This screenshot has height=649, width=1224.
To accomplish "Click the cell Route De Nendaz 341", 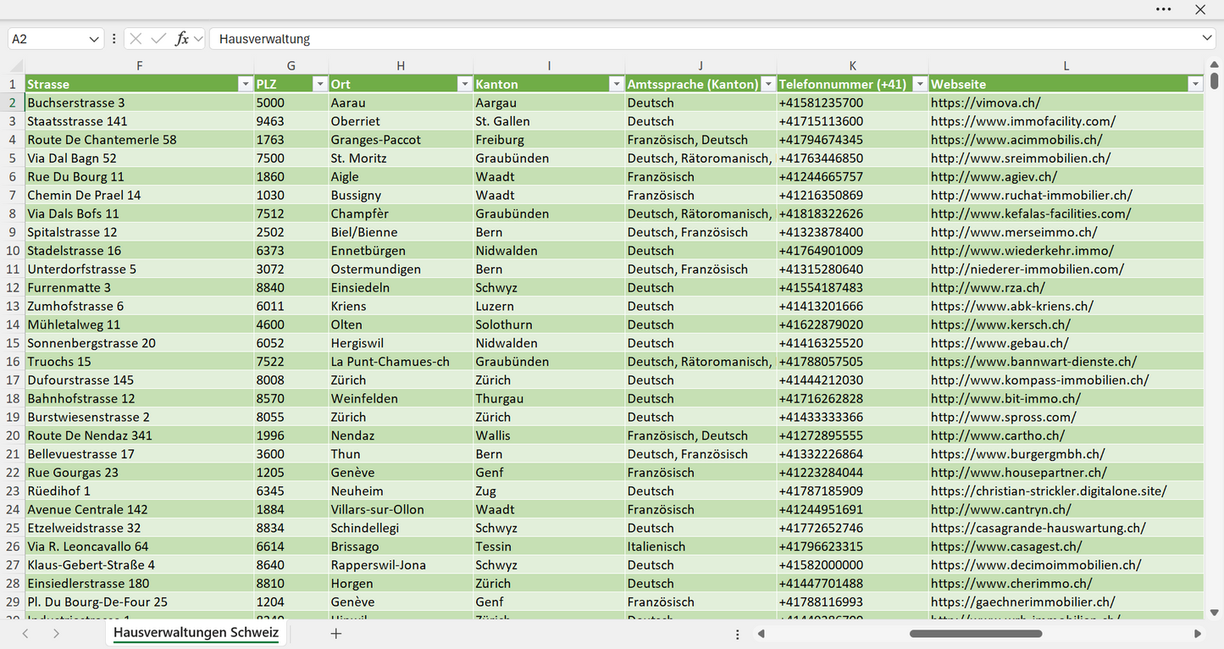I will click(x=139, y=435).
